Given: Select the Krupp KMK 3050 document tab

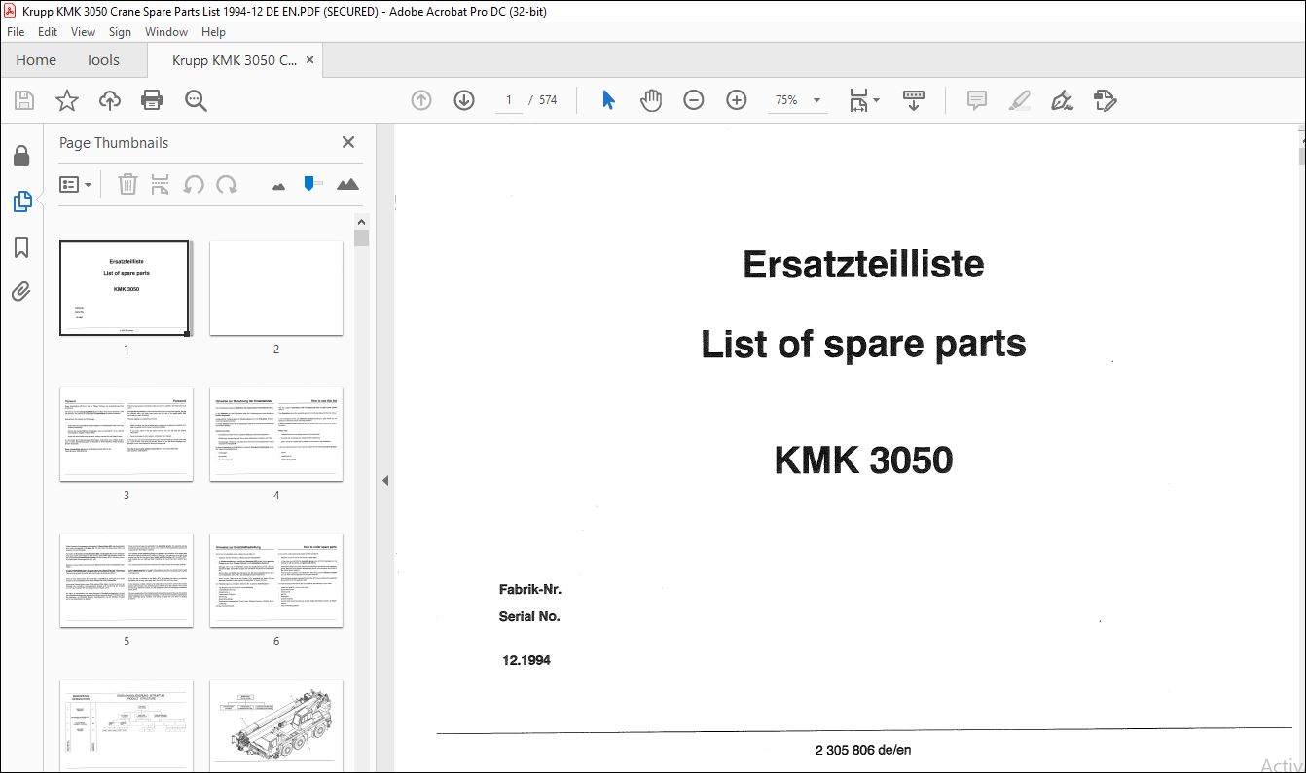Looking at the screenshot, I should tap(235, 60).
